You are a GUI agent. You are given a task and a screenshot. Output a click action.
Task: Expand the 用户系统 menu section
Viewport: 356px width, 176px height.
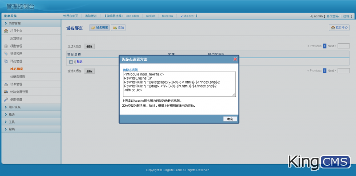coord(31,107)
